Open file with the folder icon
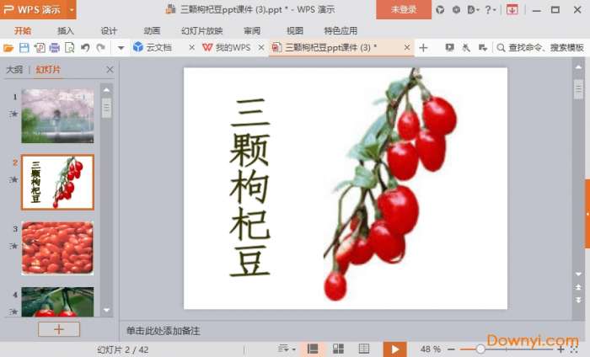Image resolution: width=590 pixels, height=357 pixels. 8,48
